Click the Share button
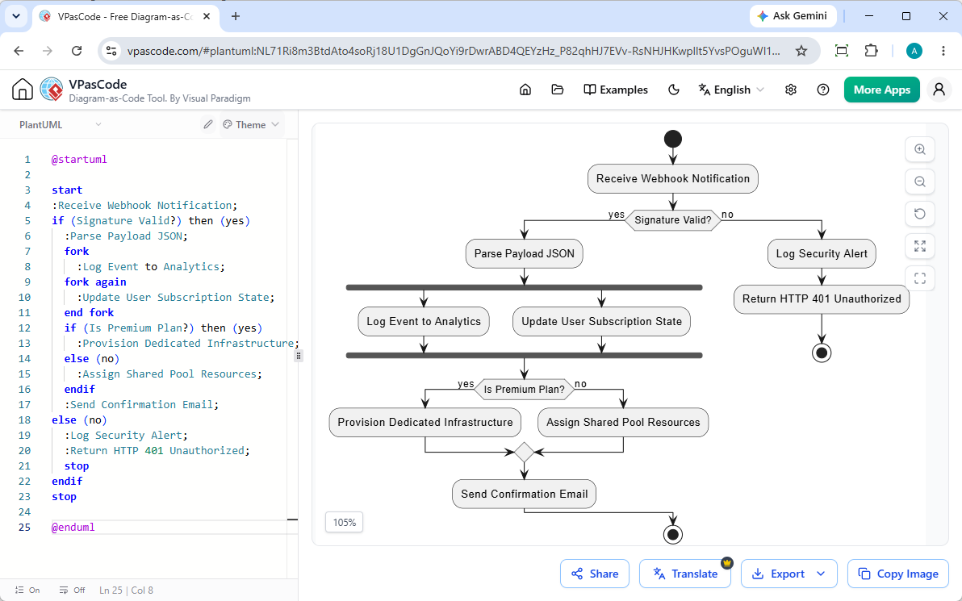Viewport: 962px width, 601px height. click(x=595, y=574)
